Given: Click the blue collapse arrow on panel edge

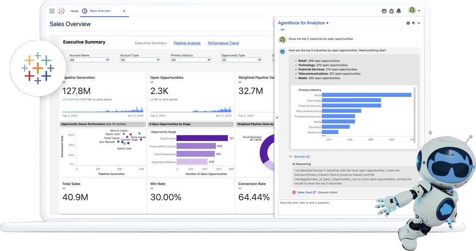Looking at the screenshot, I should 277,118.
